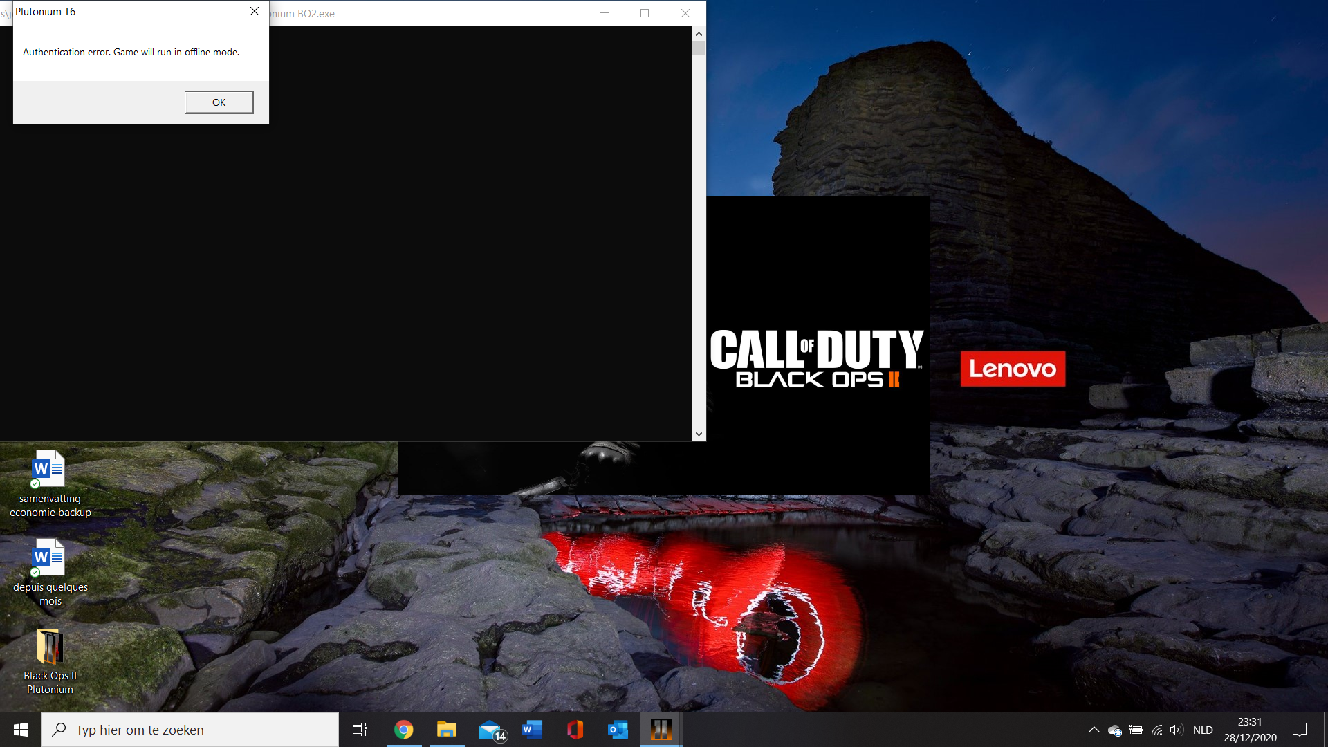Select samenvatting economie backup document icon
Viewport: 1328px width, 747px height.
point(50,483)
